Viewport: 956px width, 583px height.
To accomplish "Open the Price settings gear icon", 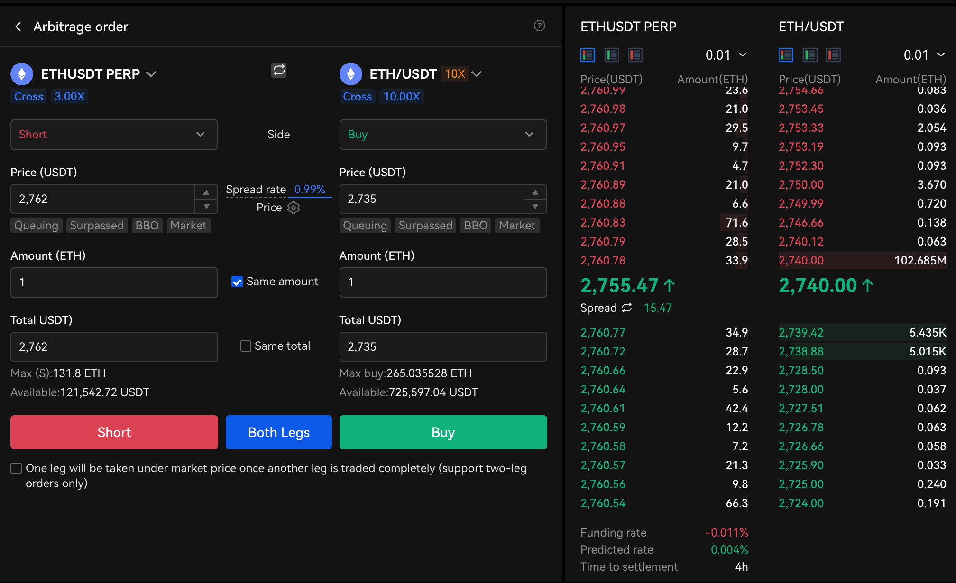I will [x=293, y=208].
